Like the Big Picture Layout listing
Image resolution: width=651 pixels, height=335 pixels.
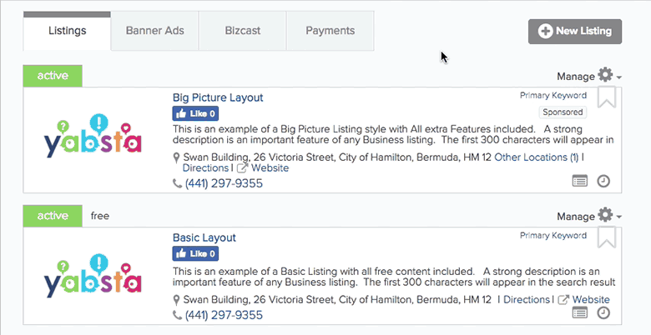[x=195, y=113]
